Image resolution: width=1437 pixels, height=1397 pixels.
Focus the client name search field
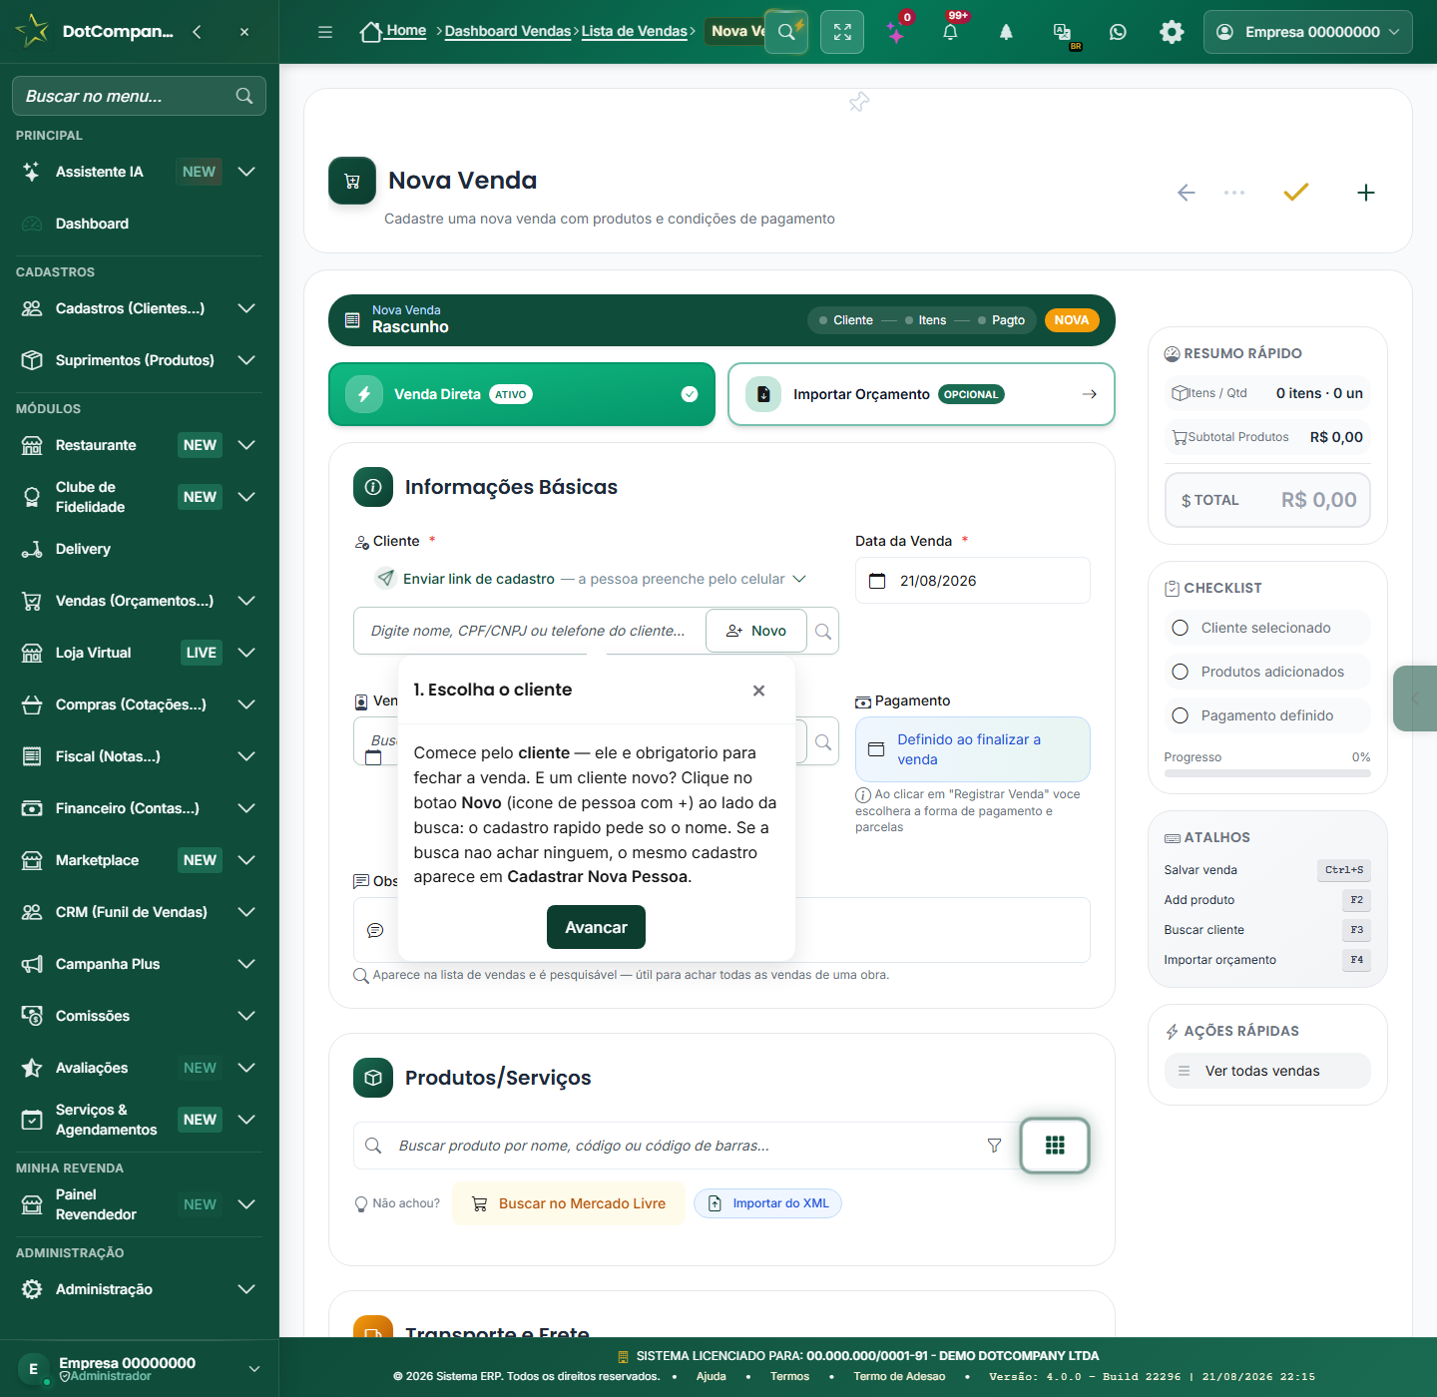(529, 631)
